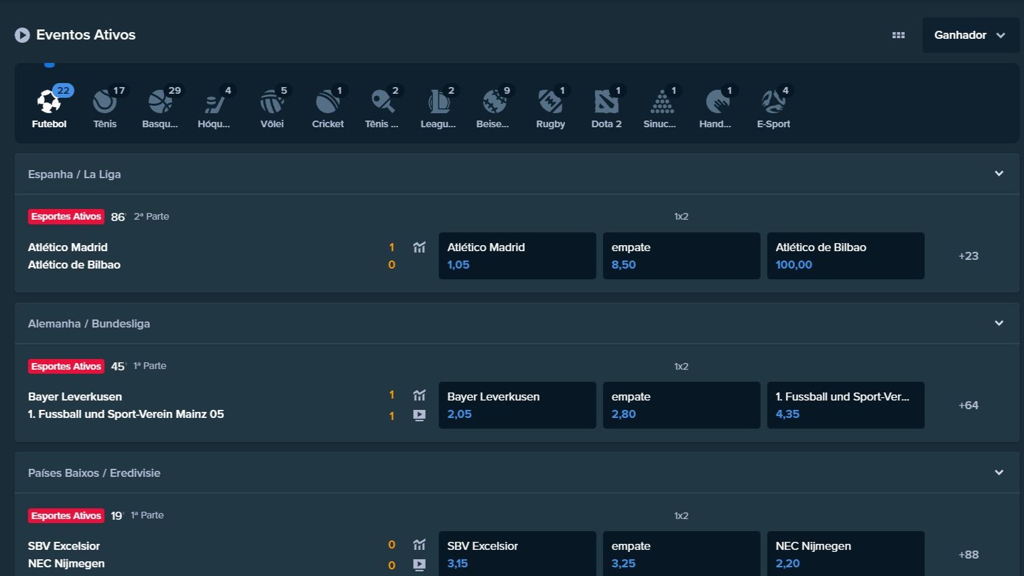Open statistics icon for Atlético Madrid match
Image resolution: width=1024 pixels, height=576 pixels.
(420, 247)
